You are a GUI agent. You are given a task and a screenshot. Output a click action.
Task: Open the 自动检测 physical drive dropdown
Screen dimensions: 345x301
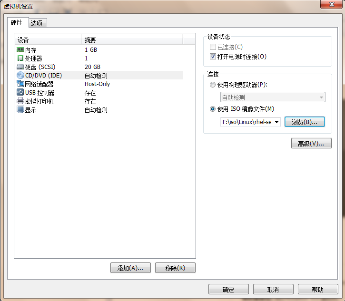tap(273, 97)
